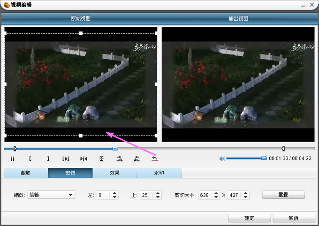Set the start point with left bracket
This screenshot has width=319, height=226.
[x=30, y=158]
